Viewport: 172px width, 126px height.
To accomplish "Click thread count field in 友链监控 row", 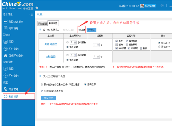I will click(x=95, y=57).
